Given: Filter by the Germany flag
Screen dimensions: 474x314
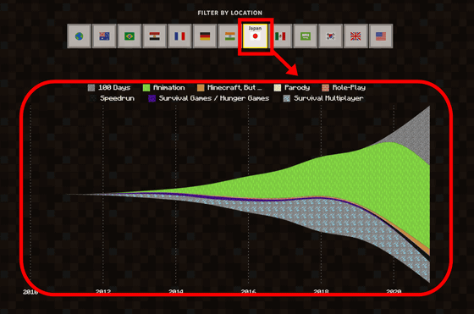Looking at the screenshot, I should tap(205, 36).
